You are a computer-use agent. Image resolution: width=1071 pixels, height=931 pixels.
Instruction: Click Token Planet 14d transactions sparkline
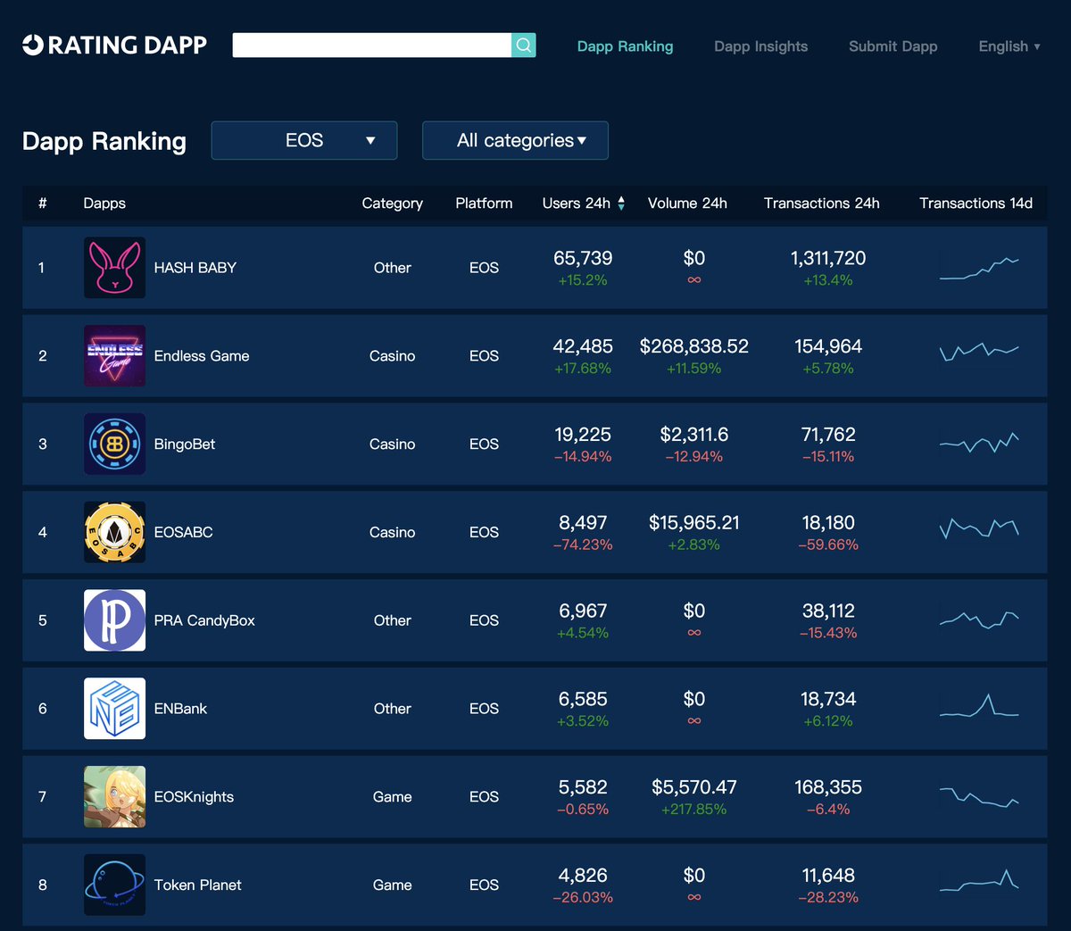tap(979, 881)
